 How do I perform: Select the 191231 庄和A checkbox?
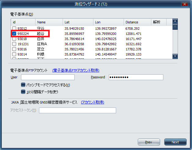pos(14,44)
